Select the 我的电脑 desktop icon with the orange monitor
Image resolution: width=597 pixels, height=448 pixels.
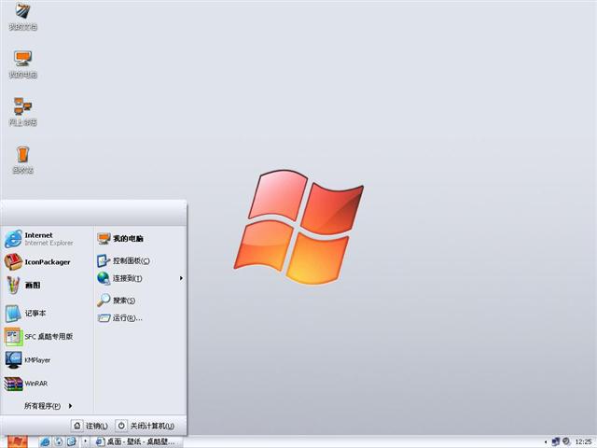22,63
